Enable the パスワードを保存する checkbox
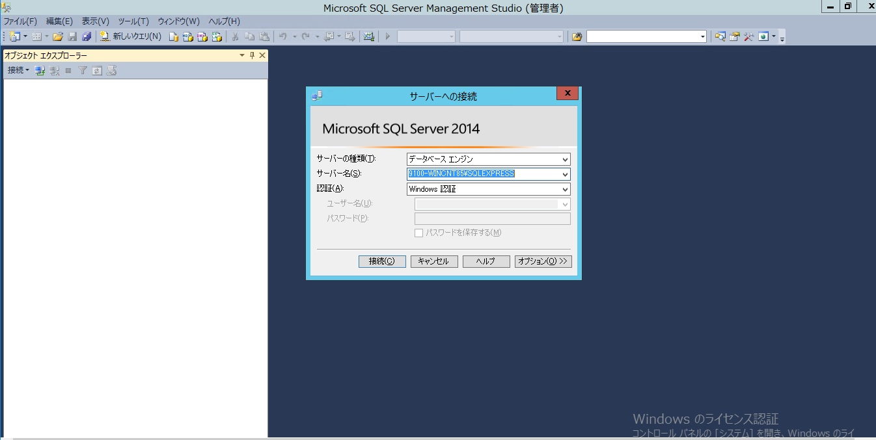This screenshot has width=876, height=440. tap(419, 233)
